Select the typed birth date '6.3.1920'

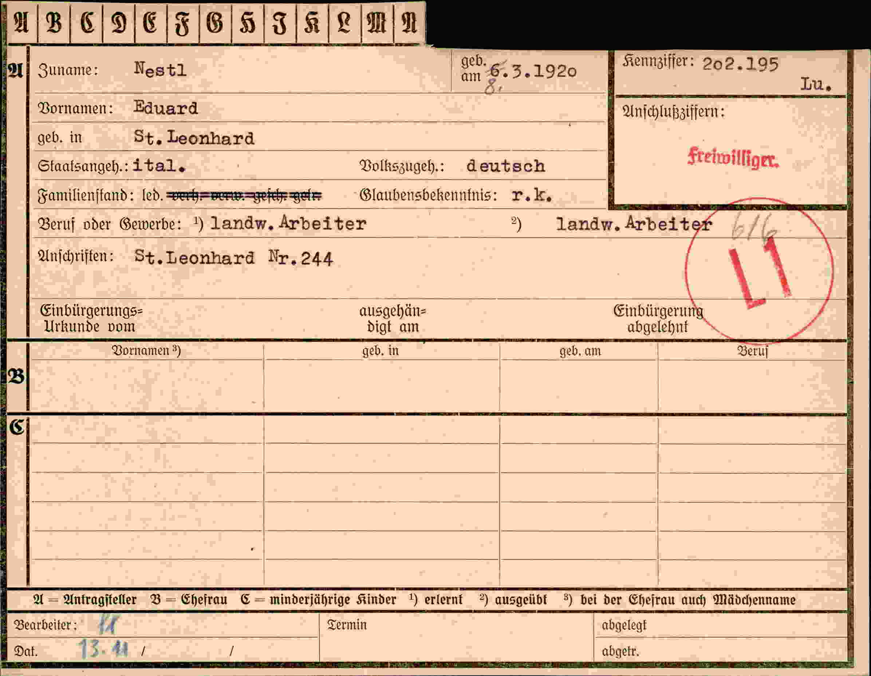(533, 72)
